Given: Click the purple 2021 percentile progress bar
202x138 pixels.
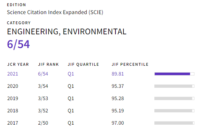Looking at the screenshot, I should (175, 74).
